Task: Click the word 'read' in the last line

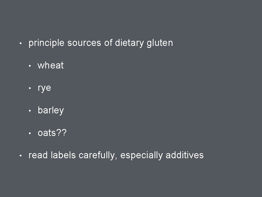Action: tap(38, 155)
